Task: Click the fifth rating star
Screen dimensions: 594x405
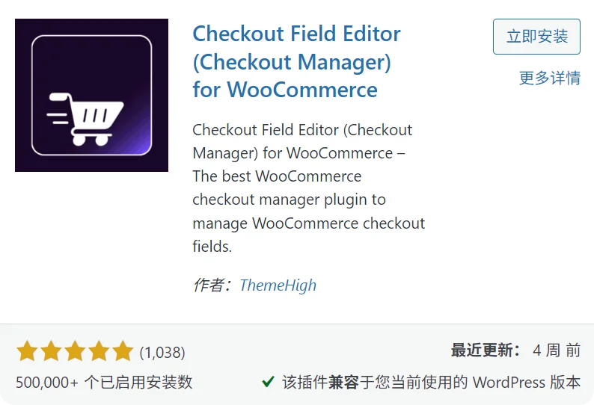Action: pos(123,350)
